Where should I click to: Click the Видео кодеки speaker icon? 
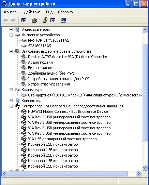click(x=24, y=68)
